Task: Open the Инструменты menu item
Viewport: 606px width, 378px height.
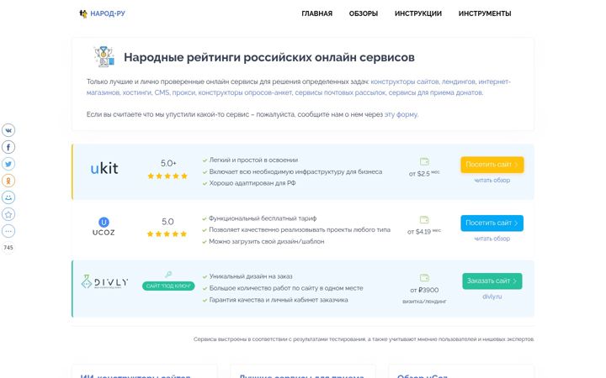Action: point(485,13)
